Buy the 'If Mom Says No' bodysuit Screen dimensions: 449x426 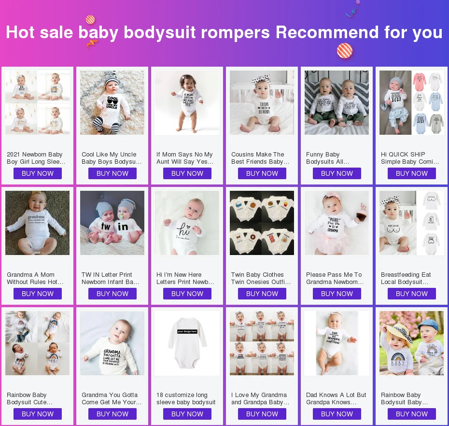[187, 173]
